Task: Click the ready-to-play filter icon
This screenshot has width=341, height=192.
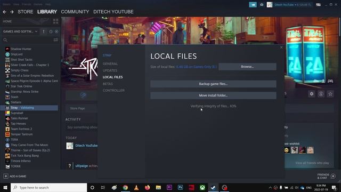Action: pyautogui.click(x=56, y=31)
